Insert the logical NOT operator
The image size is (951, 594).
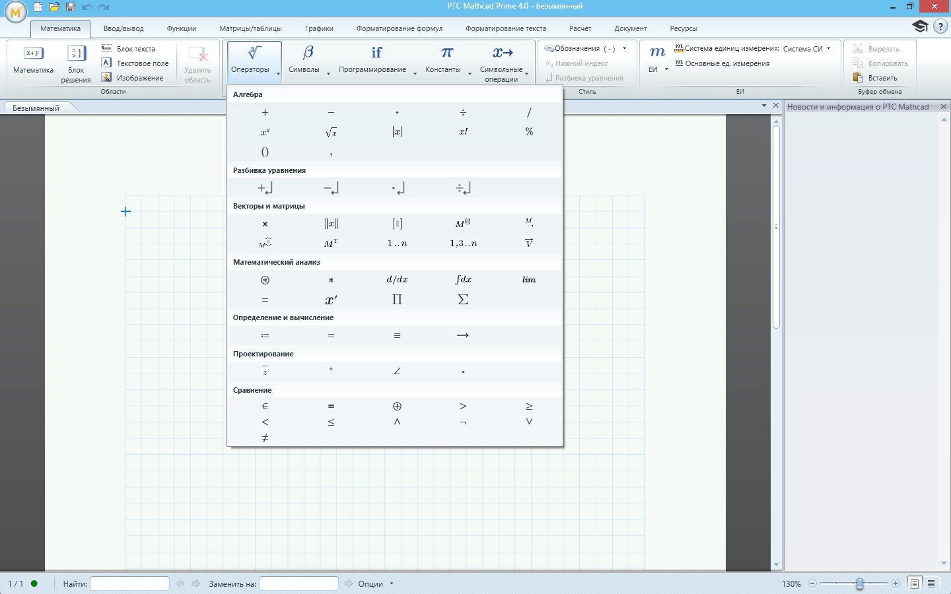pyautogui.click(x=463, y=422)
